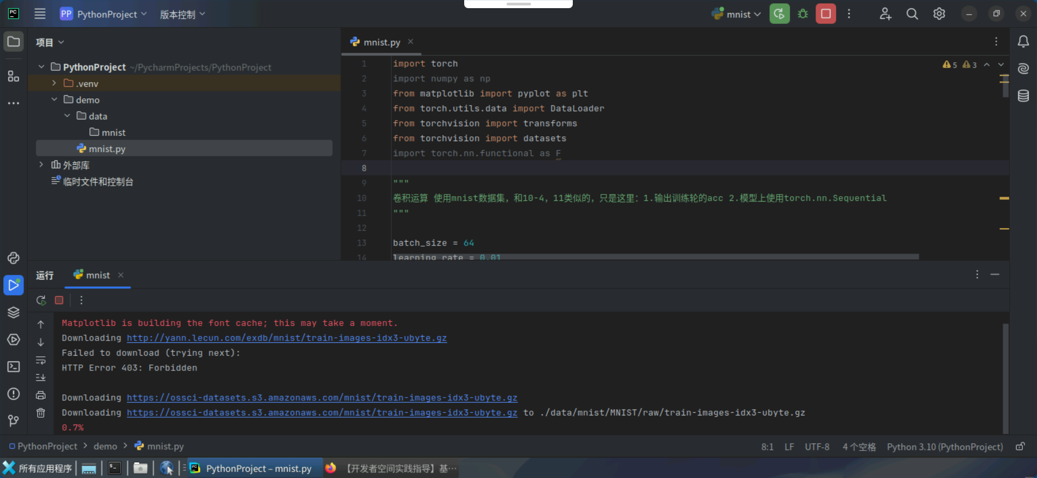Toggle scroll to end in run console
The height and width of the screenshot is (478, 1037).
pos(41,378)
